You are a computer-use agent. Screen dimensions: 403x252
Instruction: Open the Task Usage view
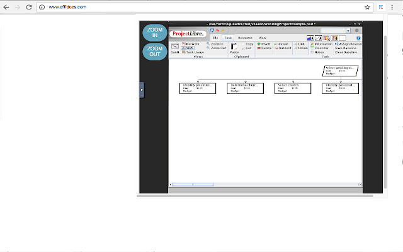193,52
